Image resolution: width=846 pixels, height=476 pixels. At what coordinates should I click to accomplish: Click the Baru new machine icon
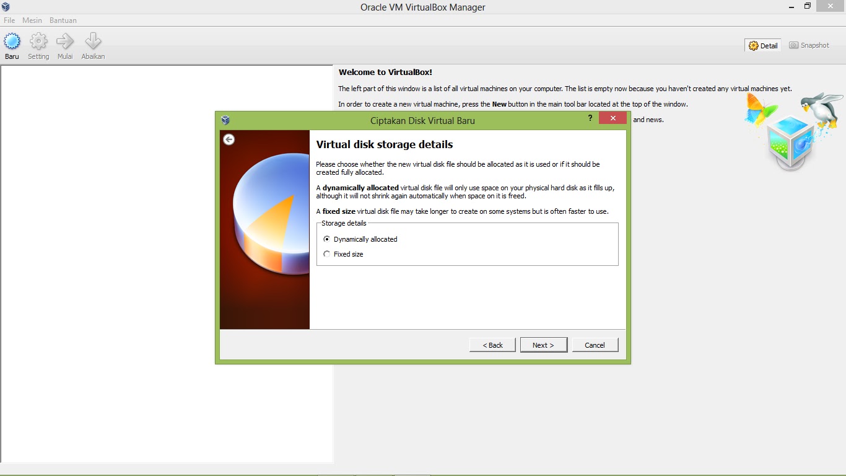pyautogui.click(x=12, y=42)
